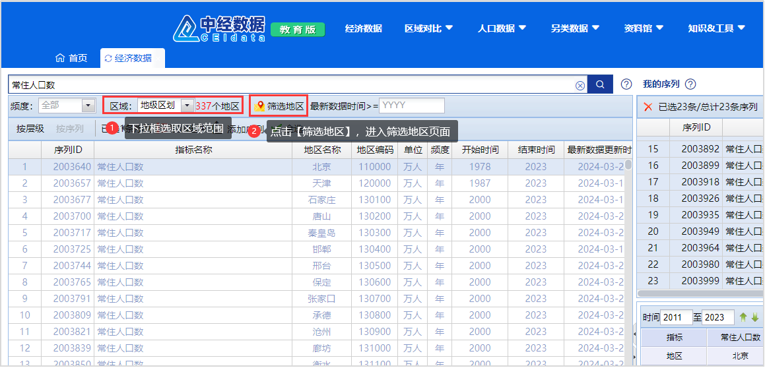Click the start year field showing 2011
This screenshot has width=765, height=368.
pos(676,317)
